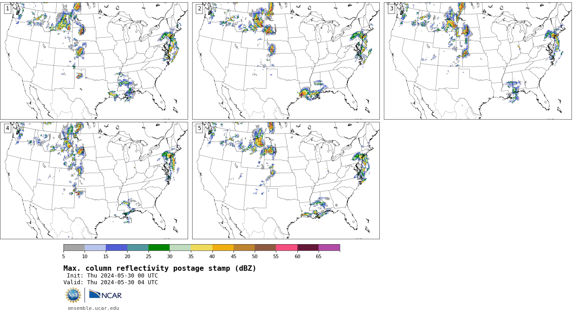
Task: Select the tan 45–50 dBZ swatch
Action: pyautogui.click(x=244, y=247)
